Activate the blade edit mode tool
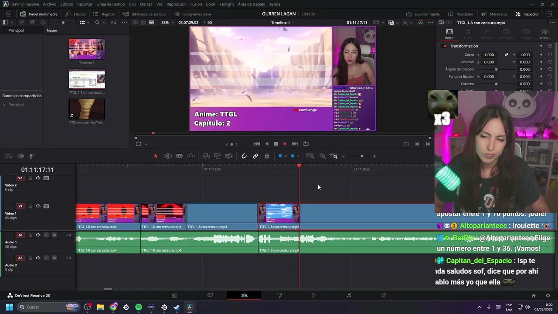 (x=179, y=156)
